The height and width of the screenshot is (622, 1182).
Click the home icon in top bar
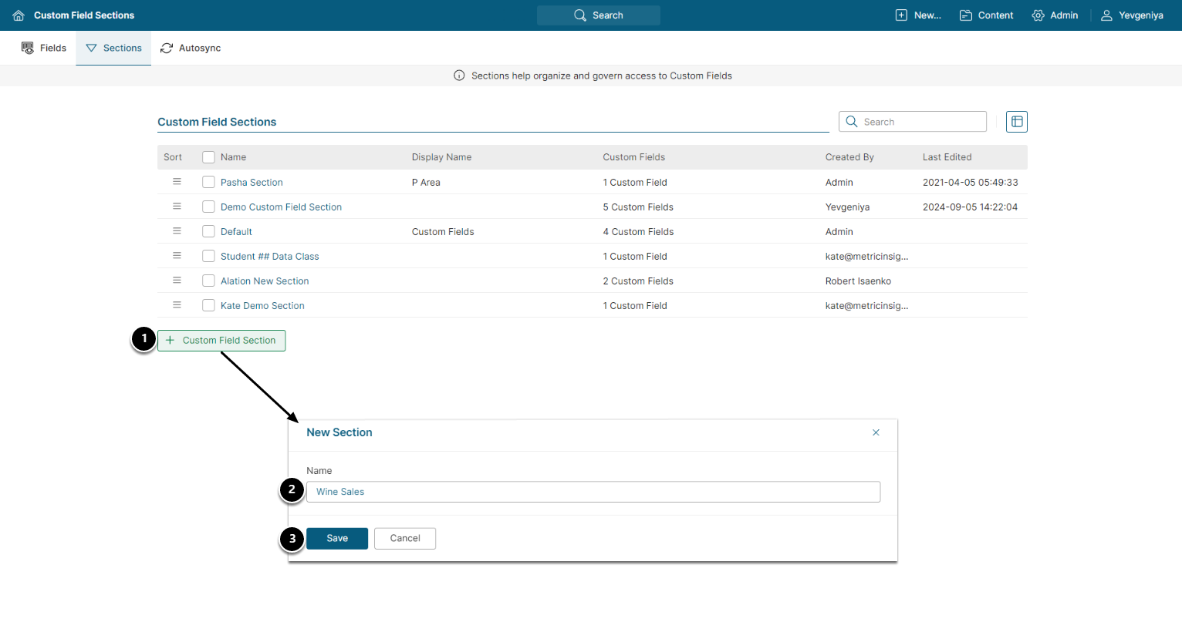19,15
